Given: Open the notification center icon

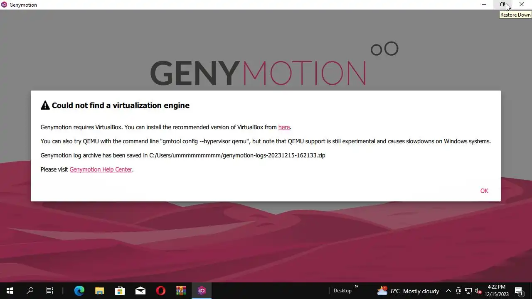Looking at the screenshot, I should [519, 291].
